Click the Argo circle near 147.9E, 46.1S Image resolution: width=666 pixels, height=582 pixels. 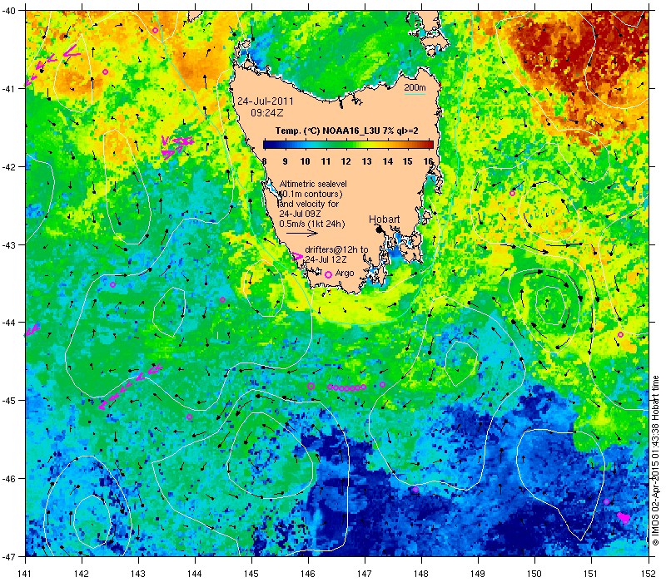click(x=415, y=490)
